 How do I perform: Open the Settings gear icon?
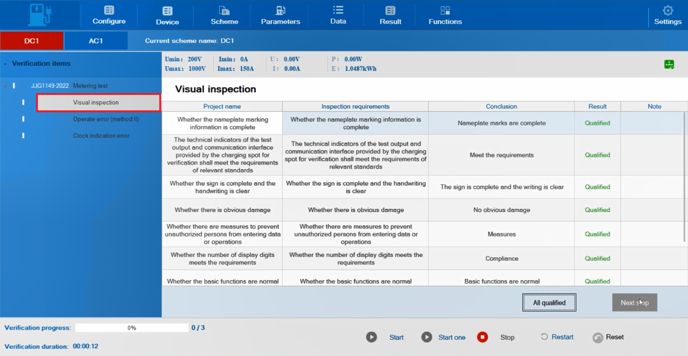[667, 10]
